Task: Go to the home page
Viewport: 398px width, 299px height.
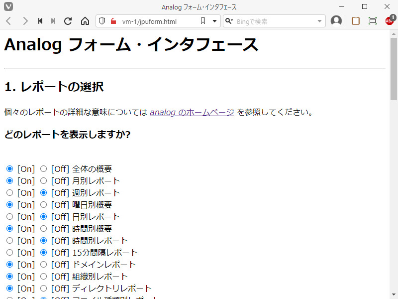Action: coord(85,21)
